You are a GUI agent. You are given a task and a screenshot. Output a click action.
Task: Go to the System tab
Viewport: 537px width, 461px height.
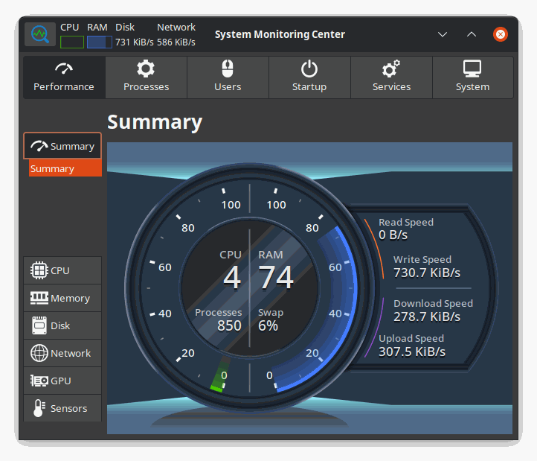(x=472, y=77)
